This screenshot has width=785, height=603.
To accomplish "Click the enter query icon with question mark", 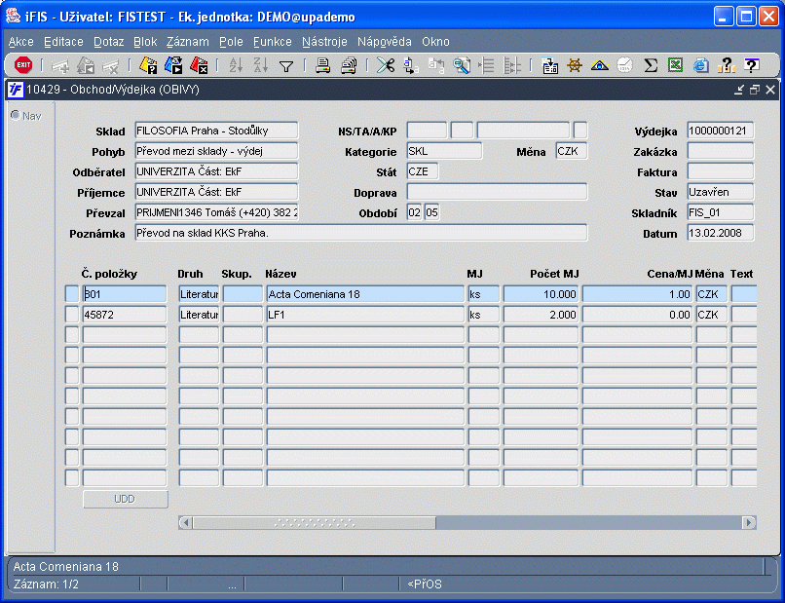I will coord(148,65).
